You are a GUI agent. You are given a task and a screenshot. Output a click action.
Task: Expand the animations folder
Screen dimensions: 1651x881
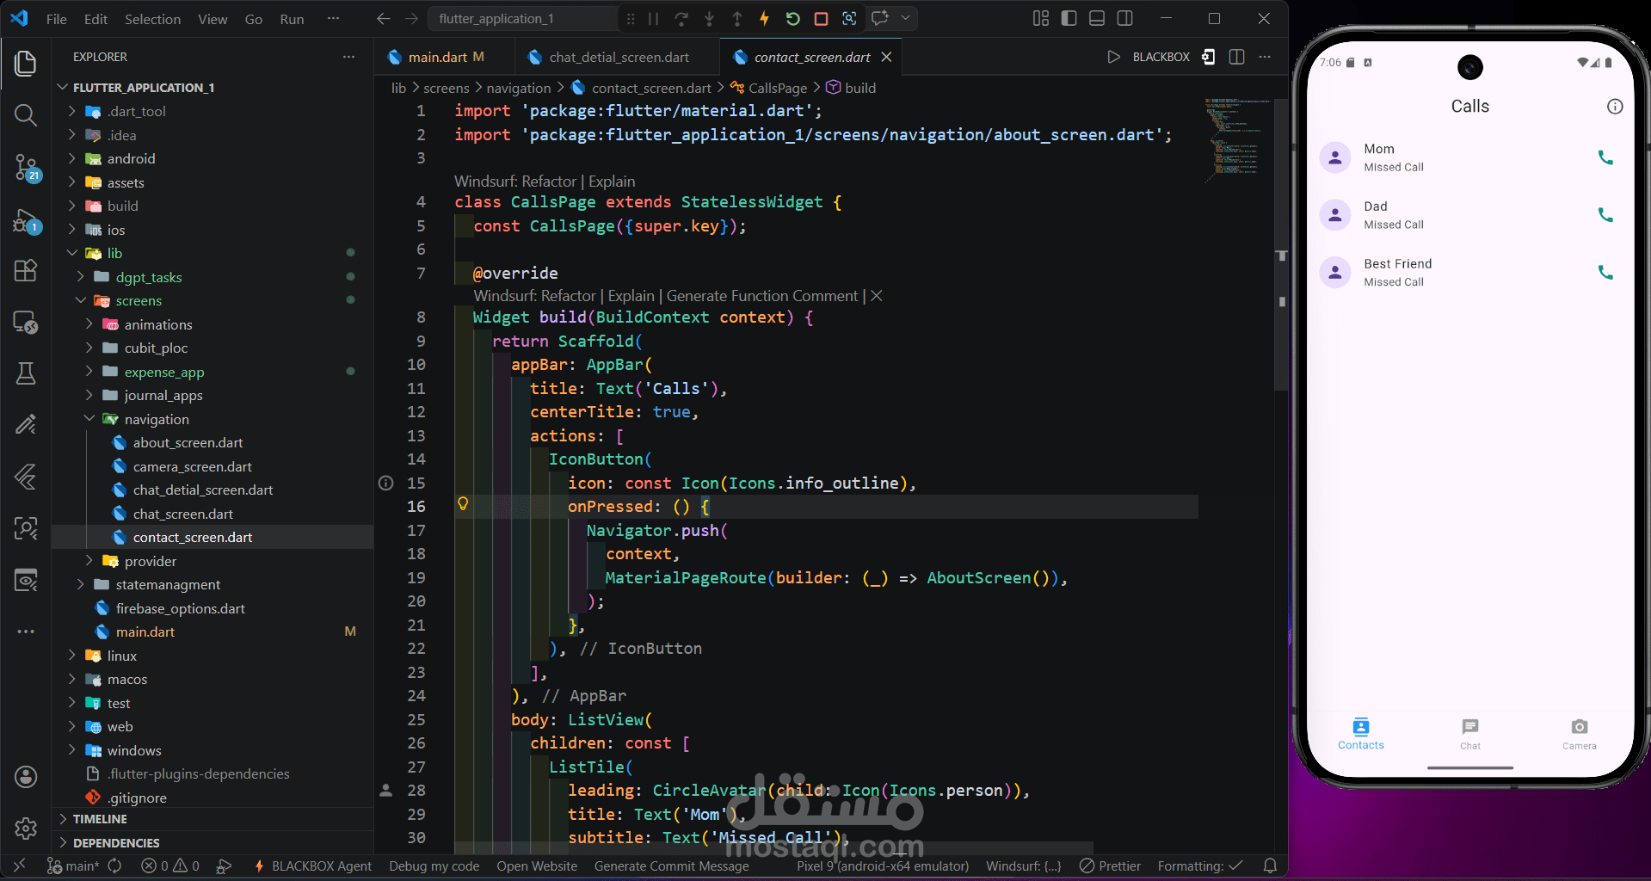pos(157,324)
